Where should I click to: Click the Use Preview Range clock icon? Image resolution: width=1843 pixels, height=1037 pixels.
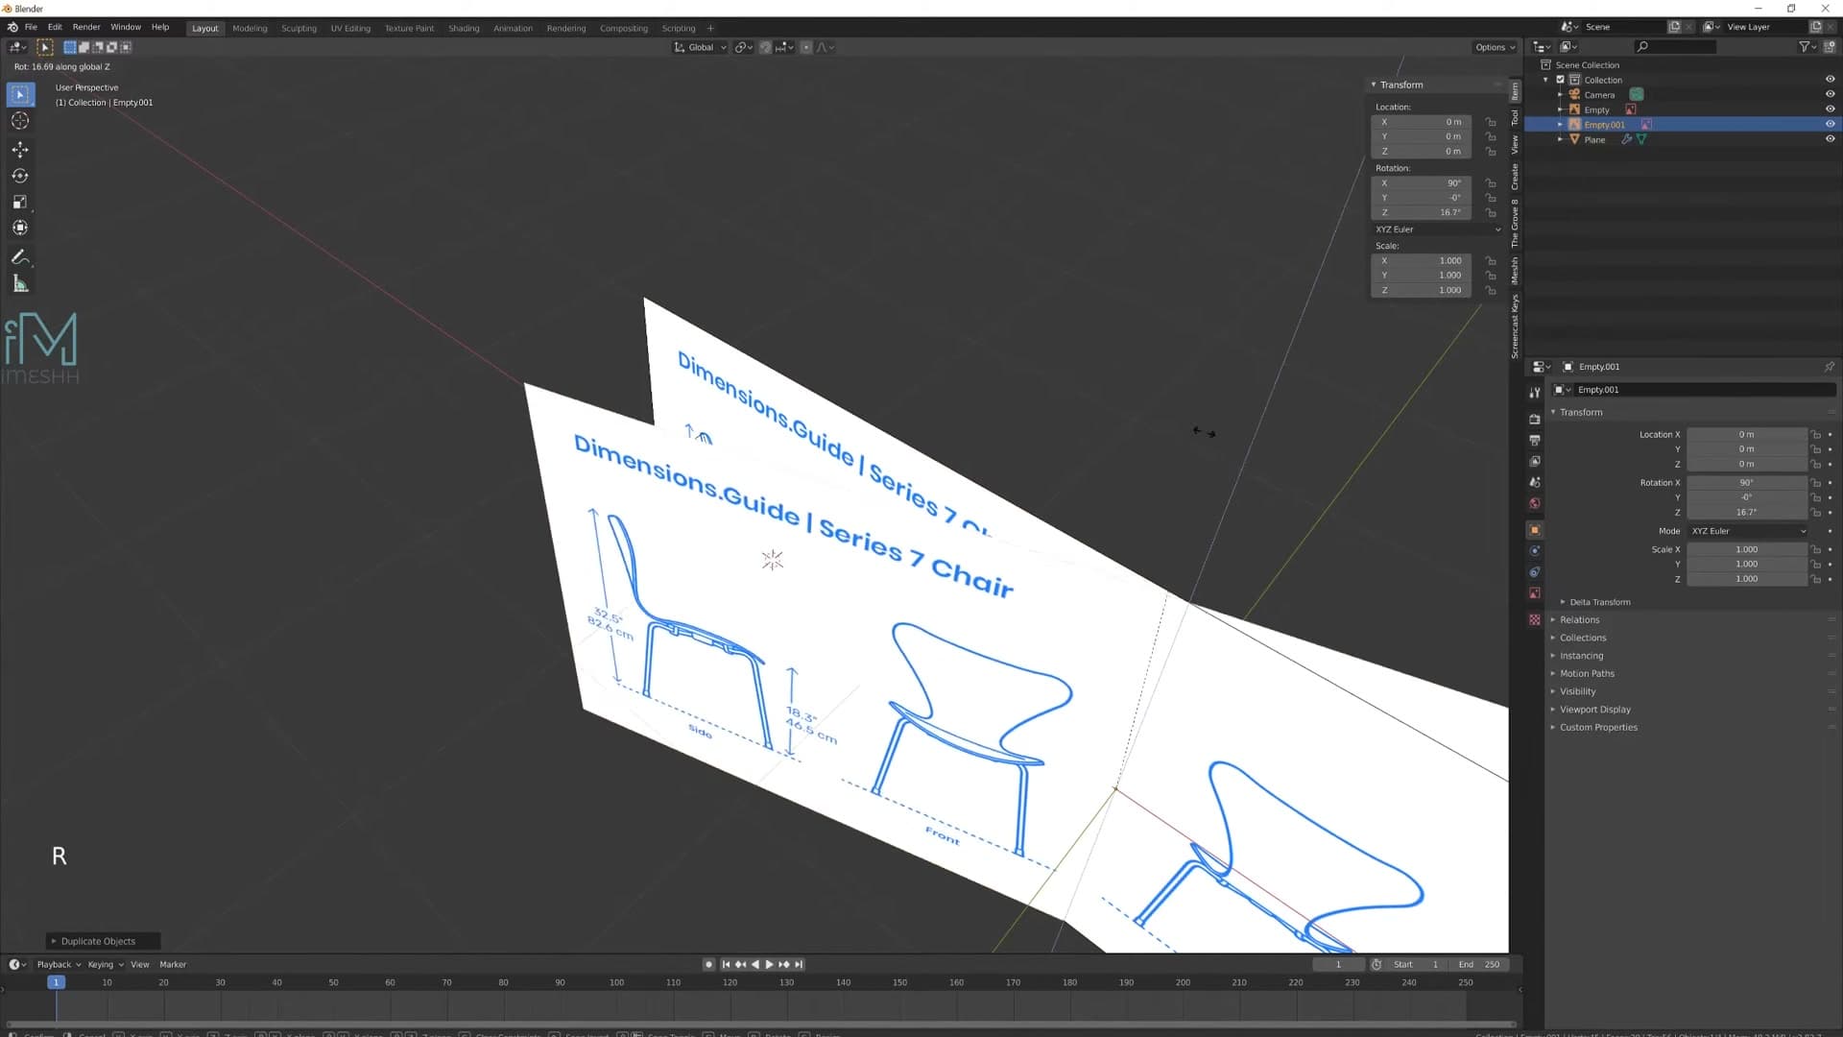pyautogui.click(x=1376, y=964)
